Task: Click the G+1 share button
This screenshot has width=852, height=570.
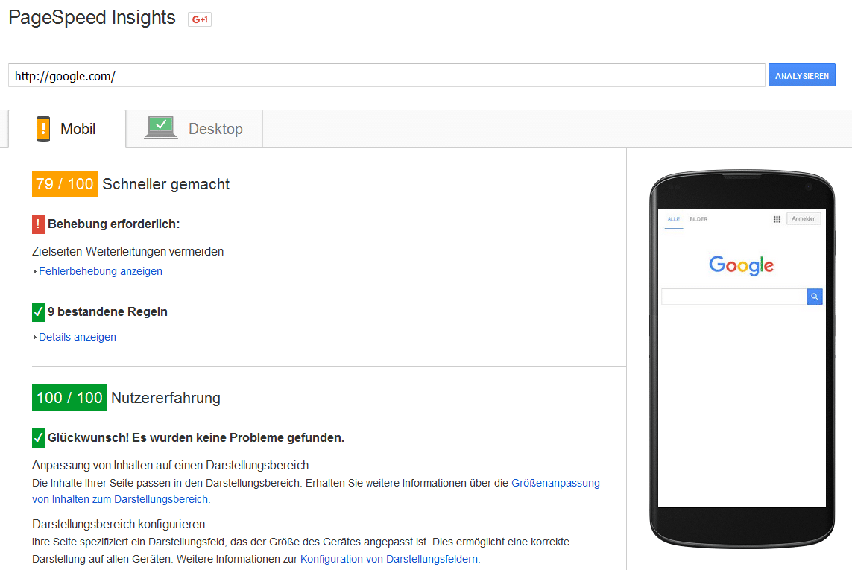Action: (x=200, y=19)
